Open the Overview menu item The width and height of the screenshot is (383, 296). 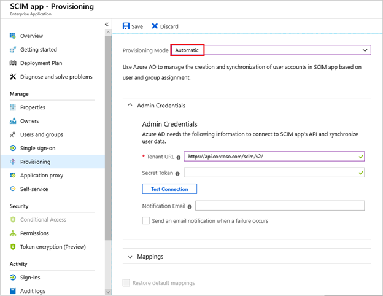point(31,36)
